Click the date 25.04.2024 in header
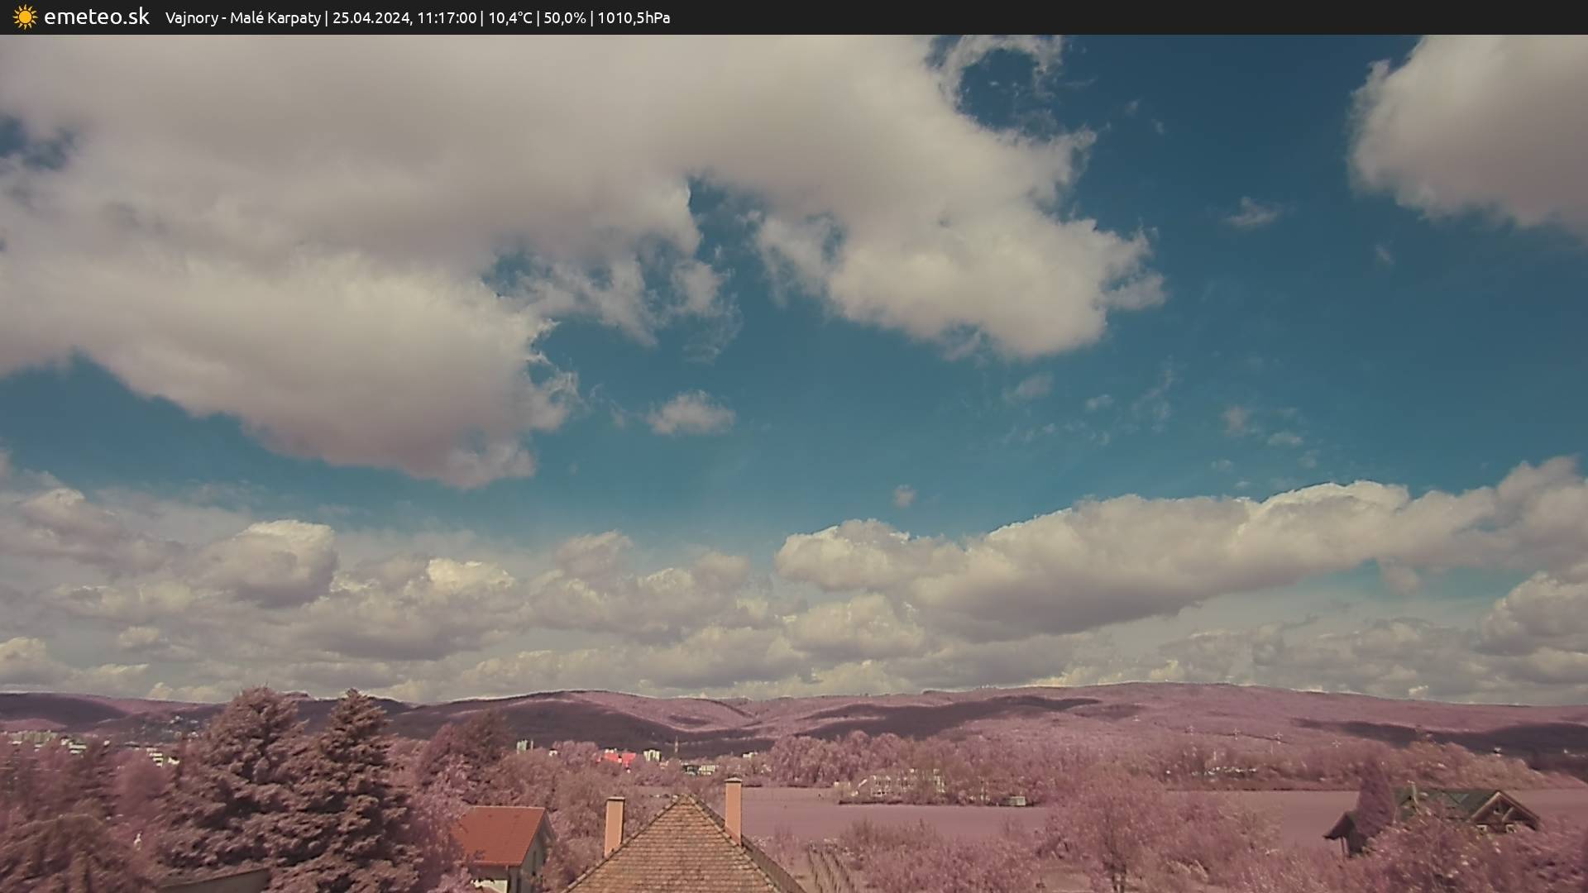This screenshot has width=1588, height=893. pyautogui.click(x=371, y=18)
